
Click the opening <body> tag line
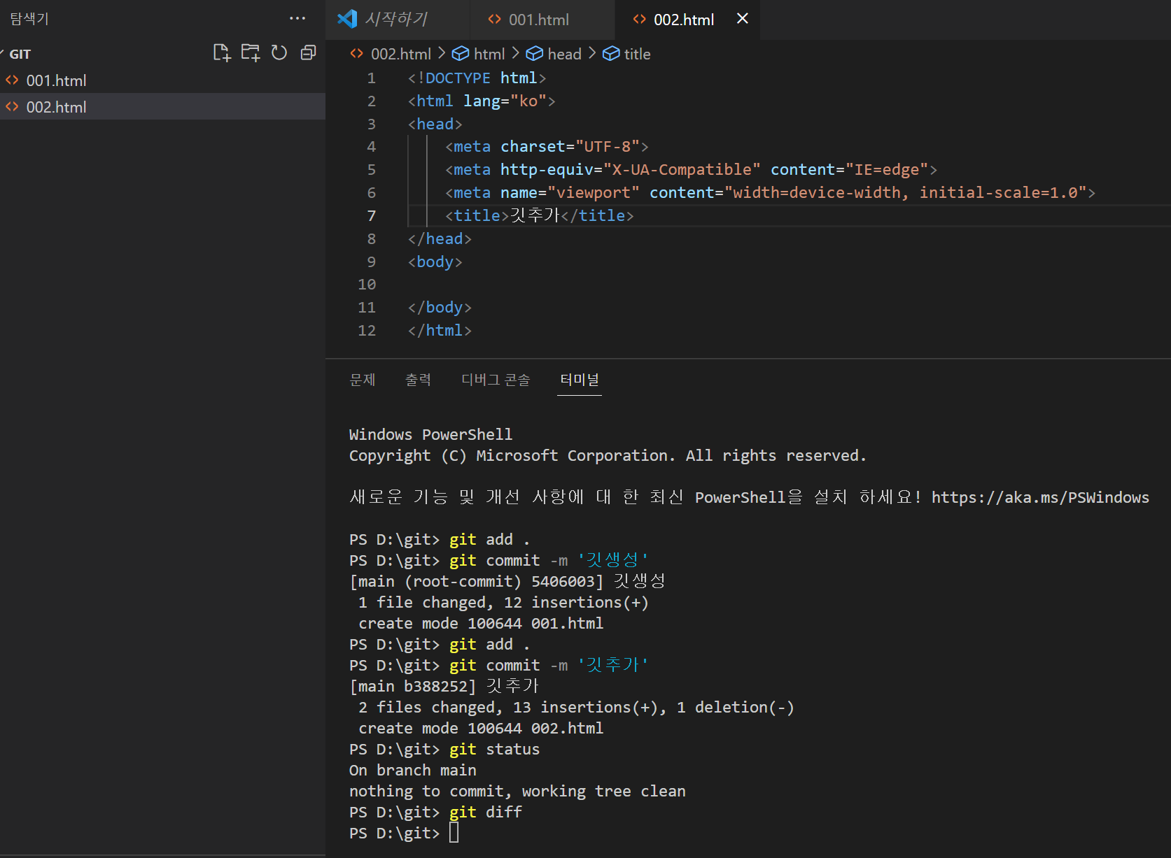click(435, 262)
